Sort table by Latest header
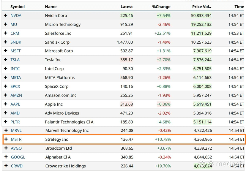 [127, 7]
